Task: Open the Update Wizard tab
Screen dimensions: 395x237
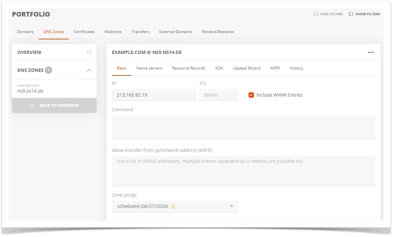Action: (247, 68)
